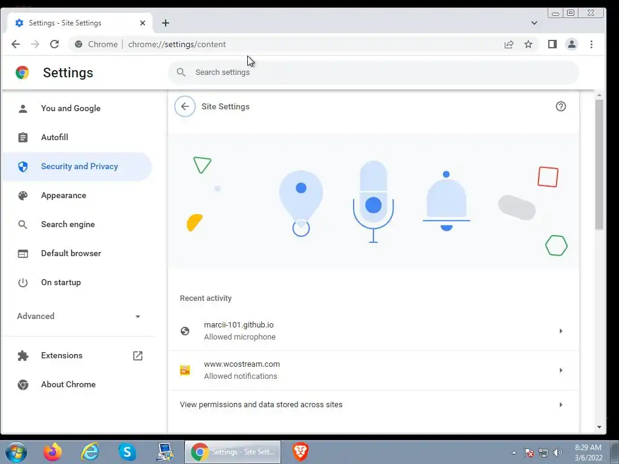The height and width of the screenshot is (464, 619).
Task: Click the site info icon beside Chrome
Action: [x=79, y=44]
